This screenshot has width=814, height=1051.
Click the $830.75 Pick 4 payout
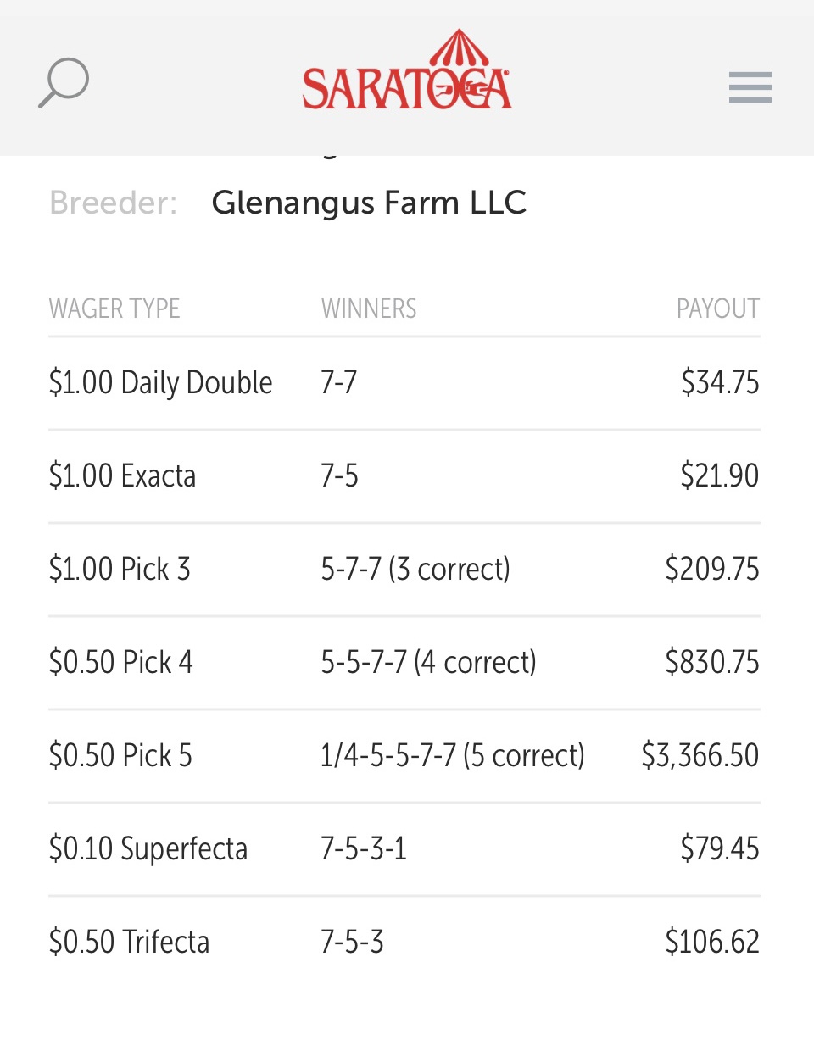coord(712,662)
